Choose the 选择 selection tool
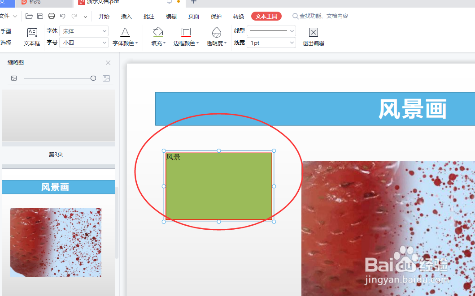The image size is (475, 296). click(x=6, y=43)
